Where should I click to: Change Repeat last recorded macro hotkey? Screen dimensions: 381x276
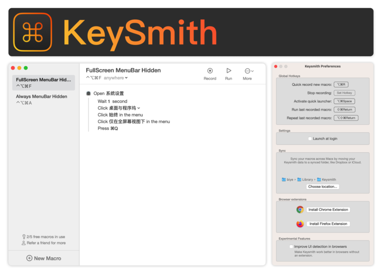[x=346, y=118]
